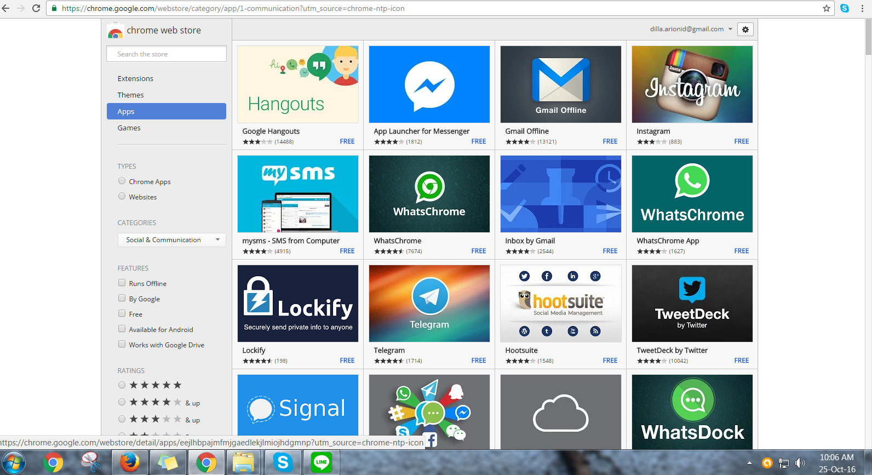Select the Apps section
This screenshot has width=872, height=475.
(167, 111)
